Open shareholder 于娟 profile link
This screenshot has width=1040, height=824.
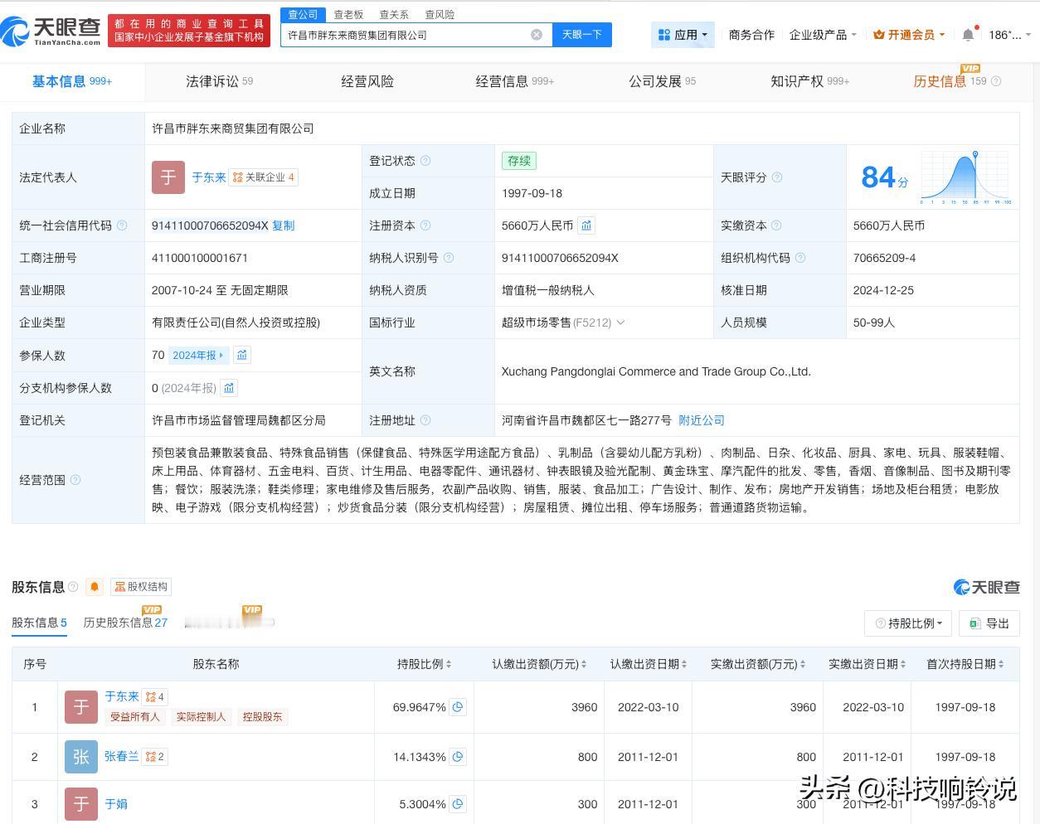(x=116, y=804)
